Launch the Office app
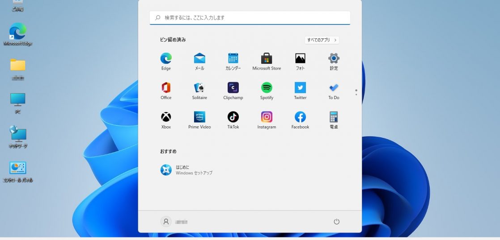 (166, 91)
